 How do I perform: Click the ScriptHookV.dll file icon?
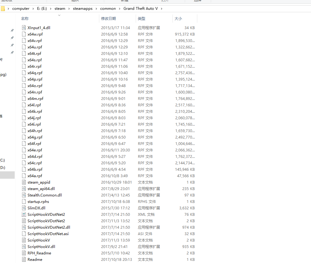24,246
